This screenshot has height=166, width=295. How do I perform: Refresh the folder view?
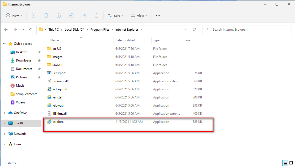(194, 30)
